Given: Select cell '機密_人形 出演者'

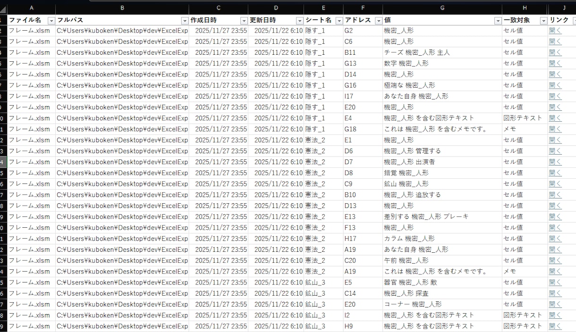Looking at the screenshot, I should click(442, 162).
